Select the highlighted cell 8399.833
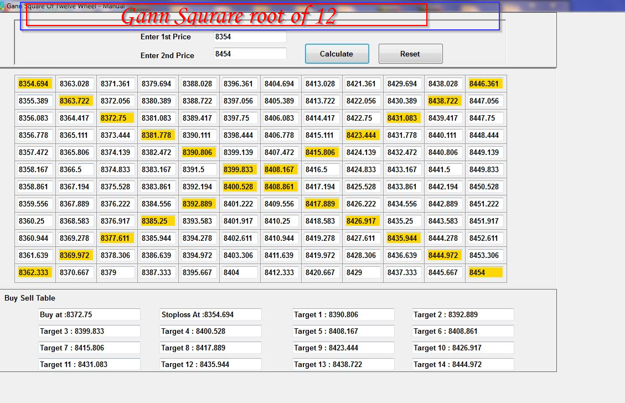This screenshot has width=625, height=403. click(239, 169)
